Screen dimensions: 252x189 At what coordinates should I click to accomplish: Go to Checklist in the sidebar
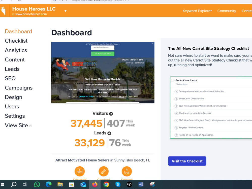(x=16, y=41)
